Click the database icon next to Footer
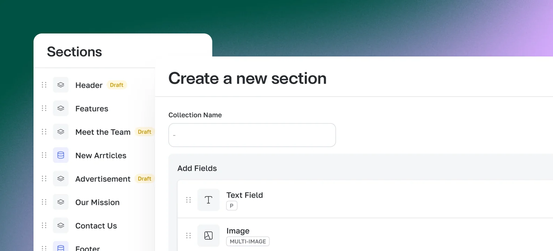553x251 pixels. [60, 247]
